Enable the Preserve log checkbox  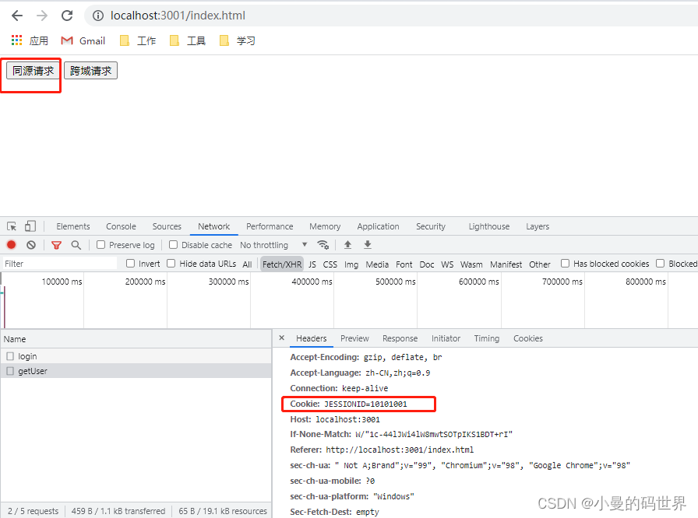click(x=101, y=245)
